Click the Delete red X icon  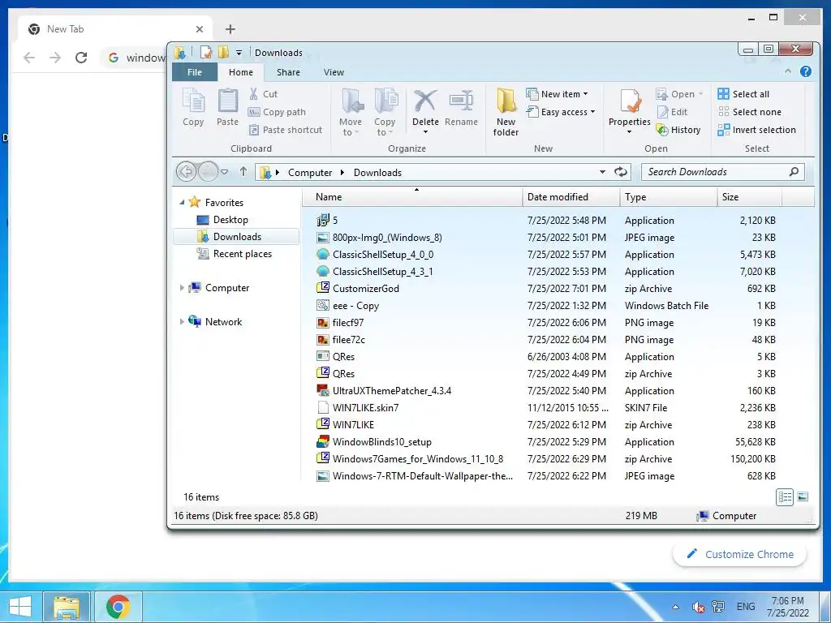click(425, 101)
